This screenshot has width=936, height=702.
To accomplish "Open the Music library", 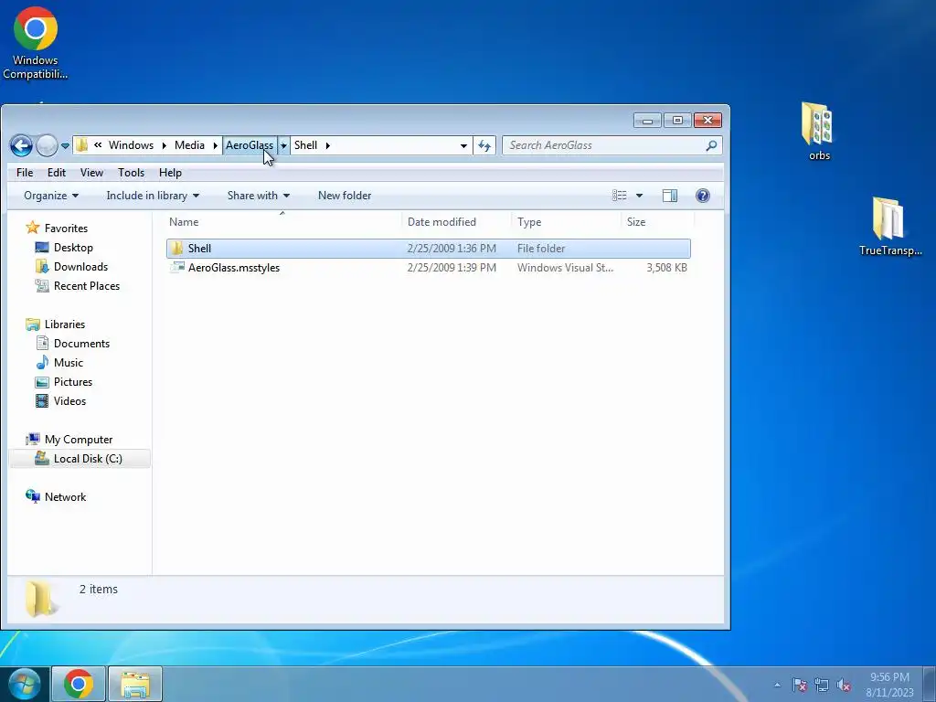I will pos(68,362).
